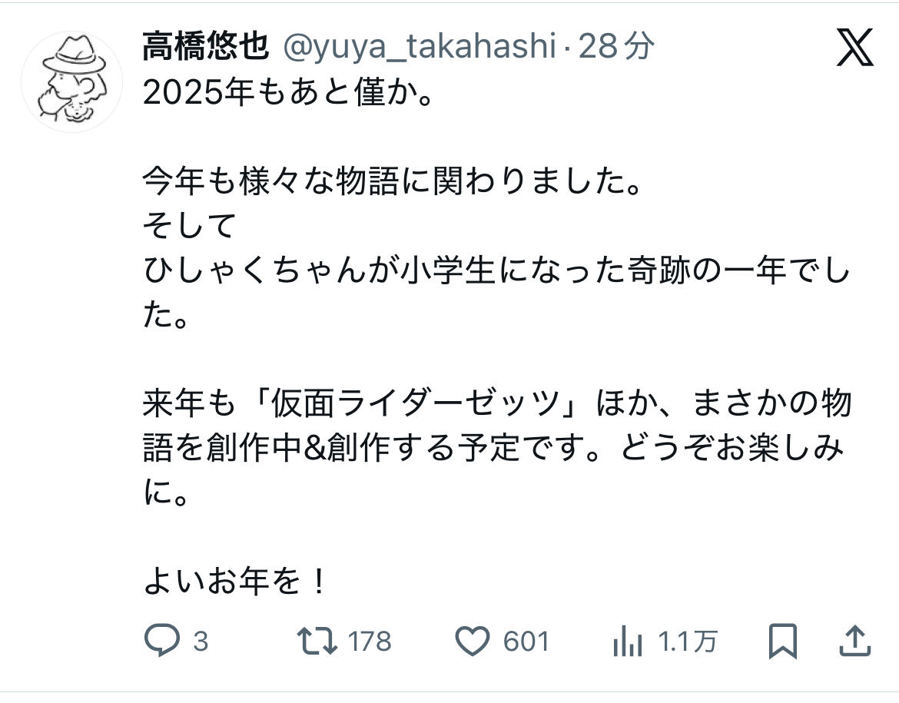Screen dimensions: 899x703
Task: Click the X logo icon
Action: pyautogui.click(x=854, y=49)
